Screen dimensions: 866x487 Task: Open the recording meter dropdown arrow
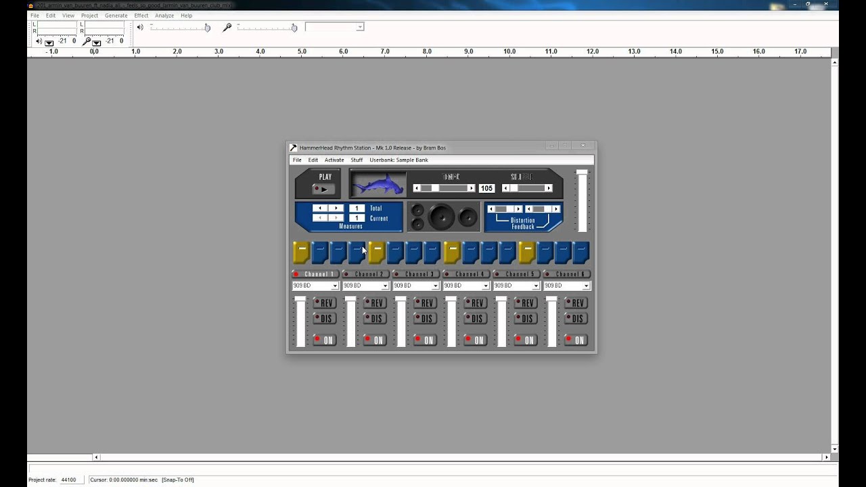point(97,43)
